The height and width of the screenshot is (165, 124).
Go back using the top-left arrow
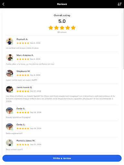[x=3, y=4]
